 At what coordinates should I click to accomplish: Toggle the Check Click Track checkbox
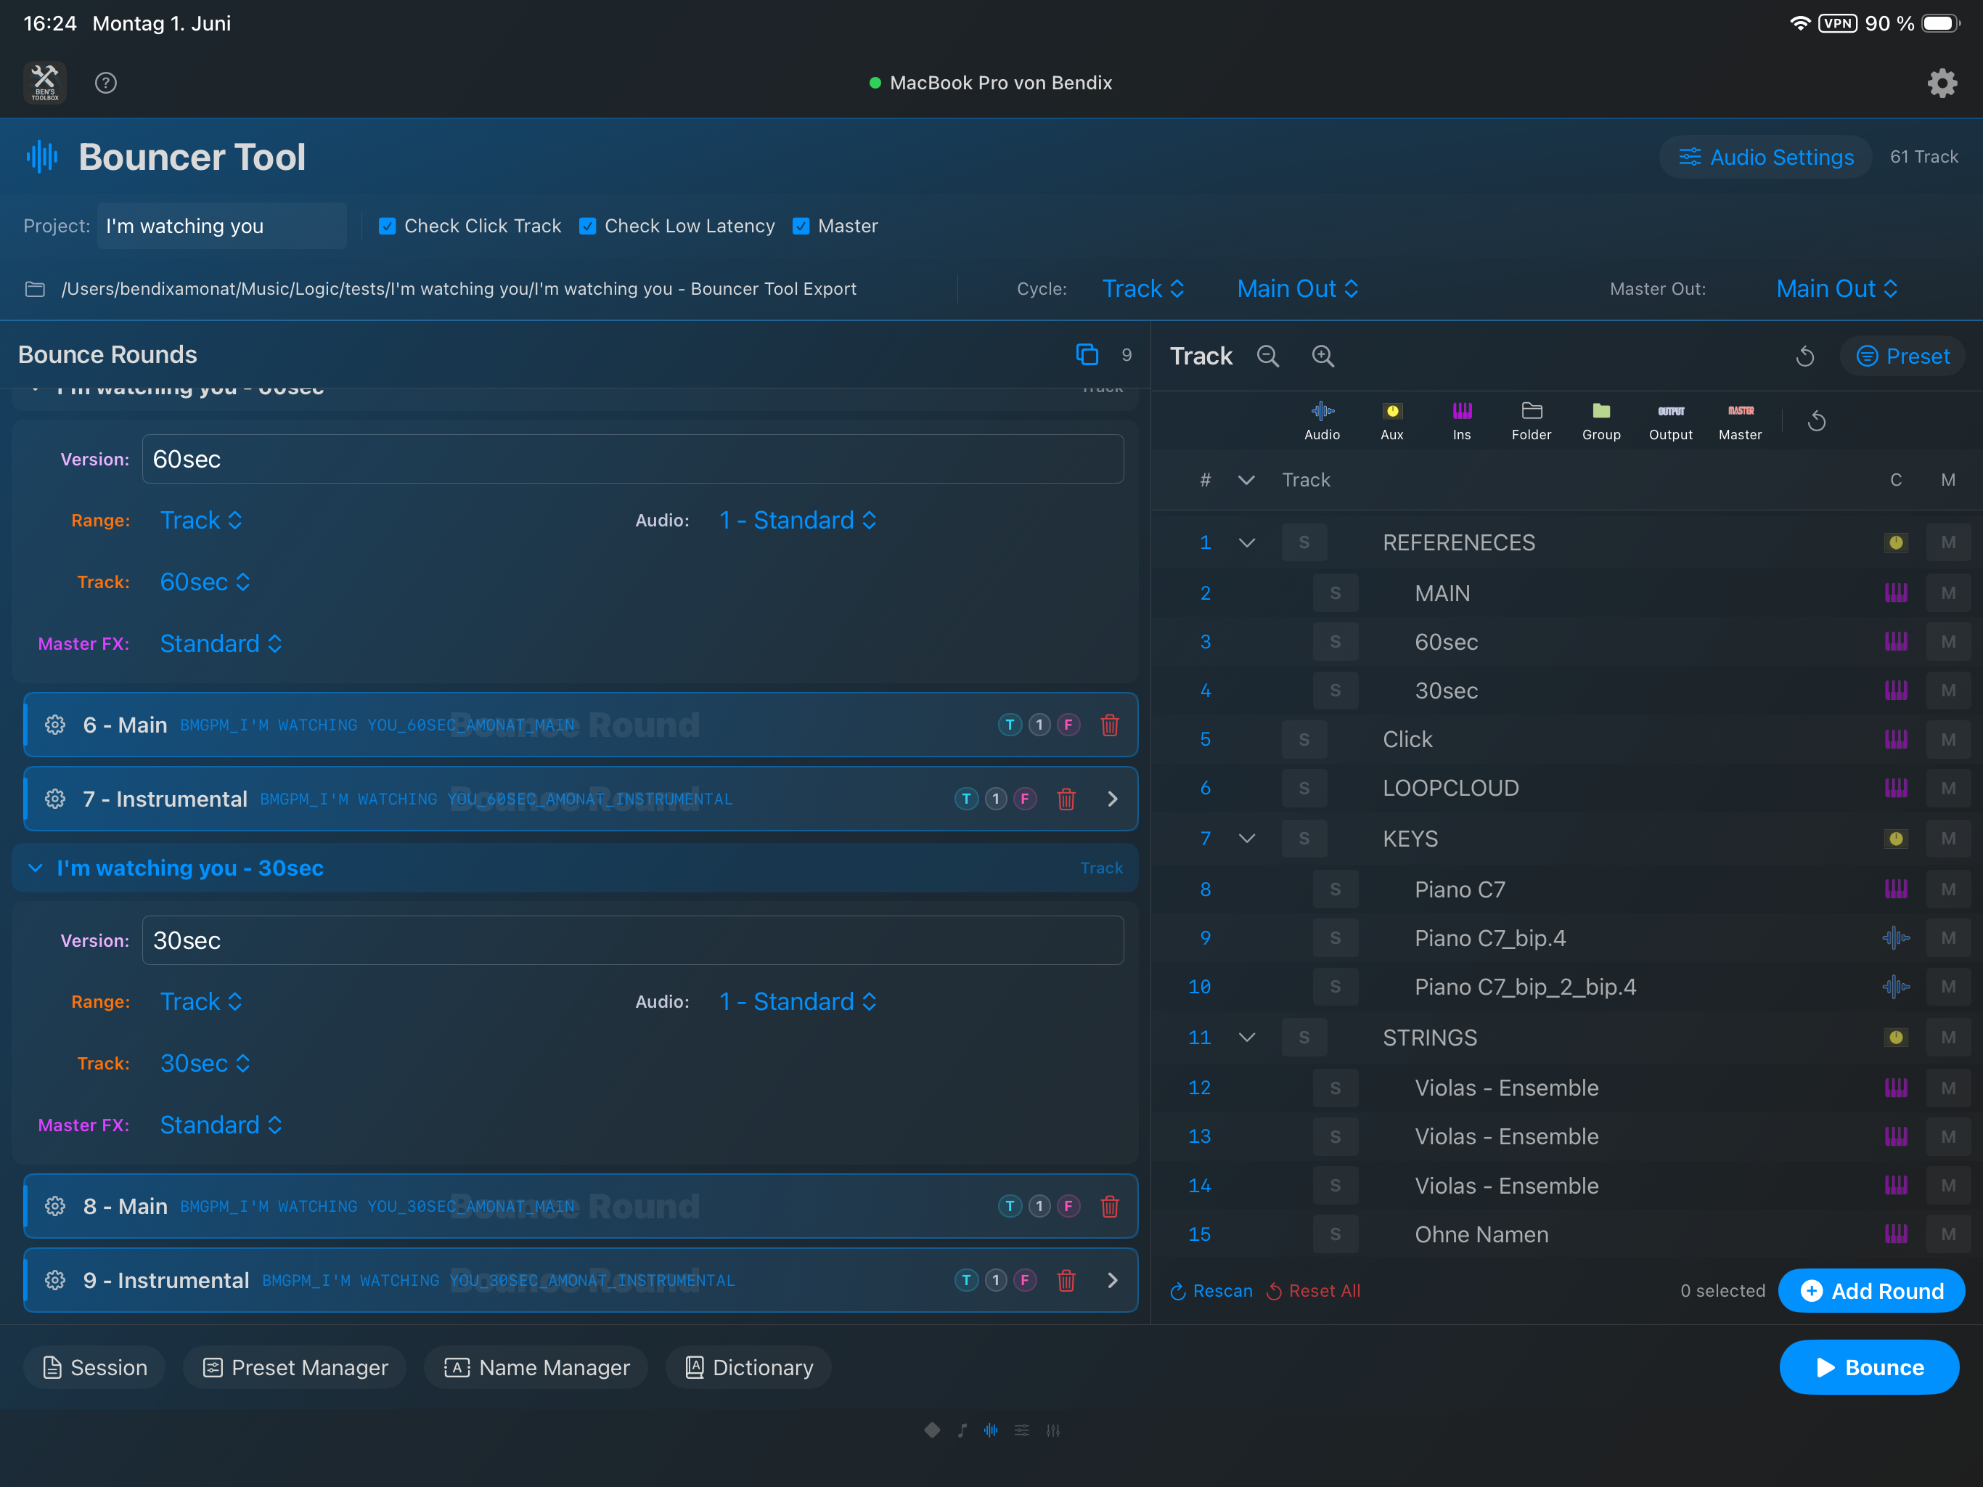click(x=388, y=226)
